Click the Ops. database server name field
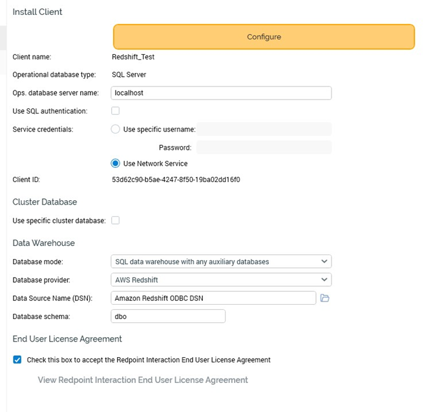The image size is (442, 412). point(221,93)
